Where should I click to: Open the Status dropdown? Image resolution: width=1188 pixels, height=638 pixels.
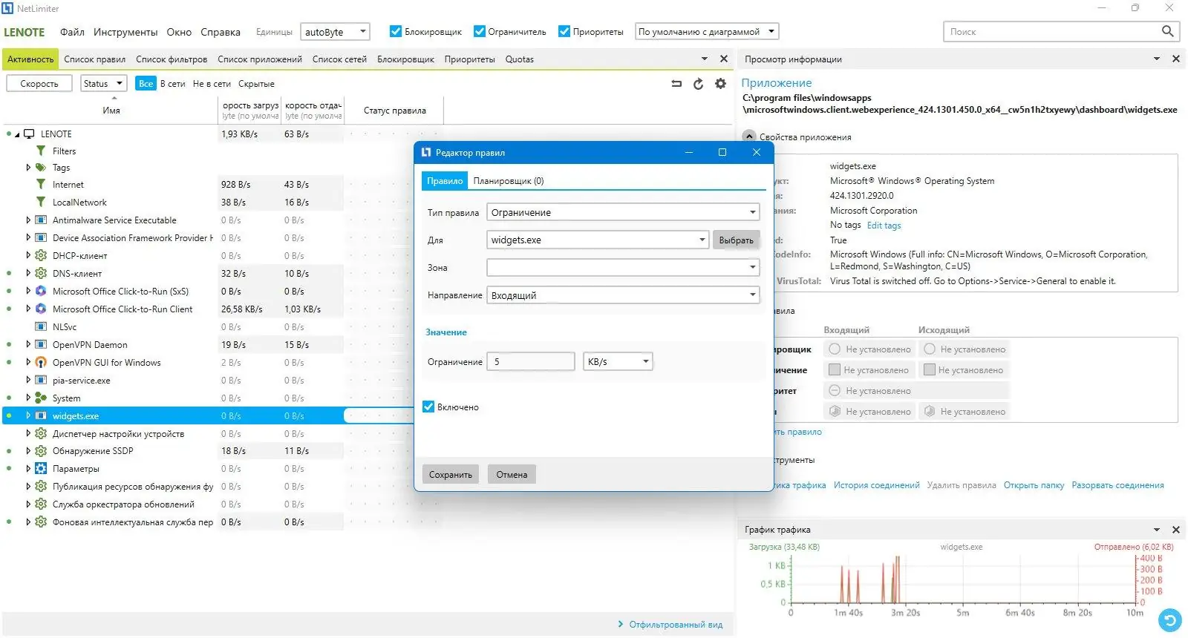pyautogui.click(x=103, y=84)
